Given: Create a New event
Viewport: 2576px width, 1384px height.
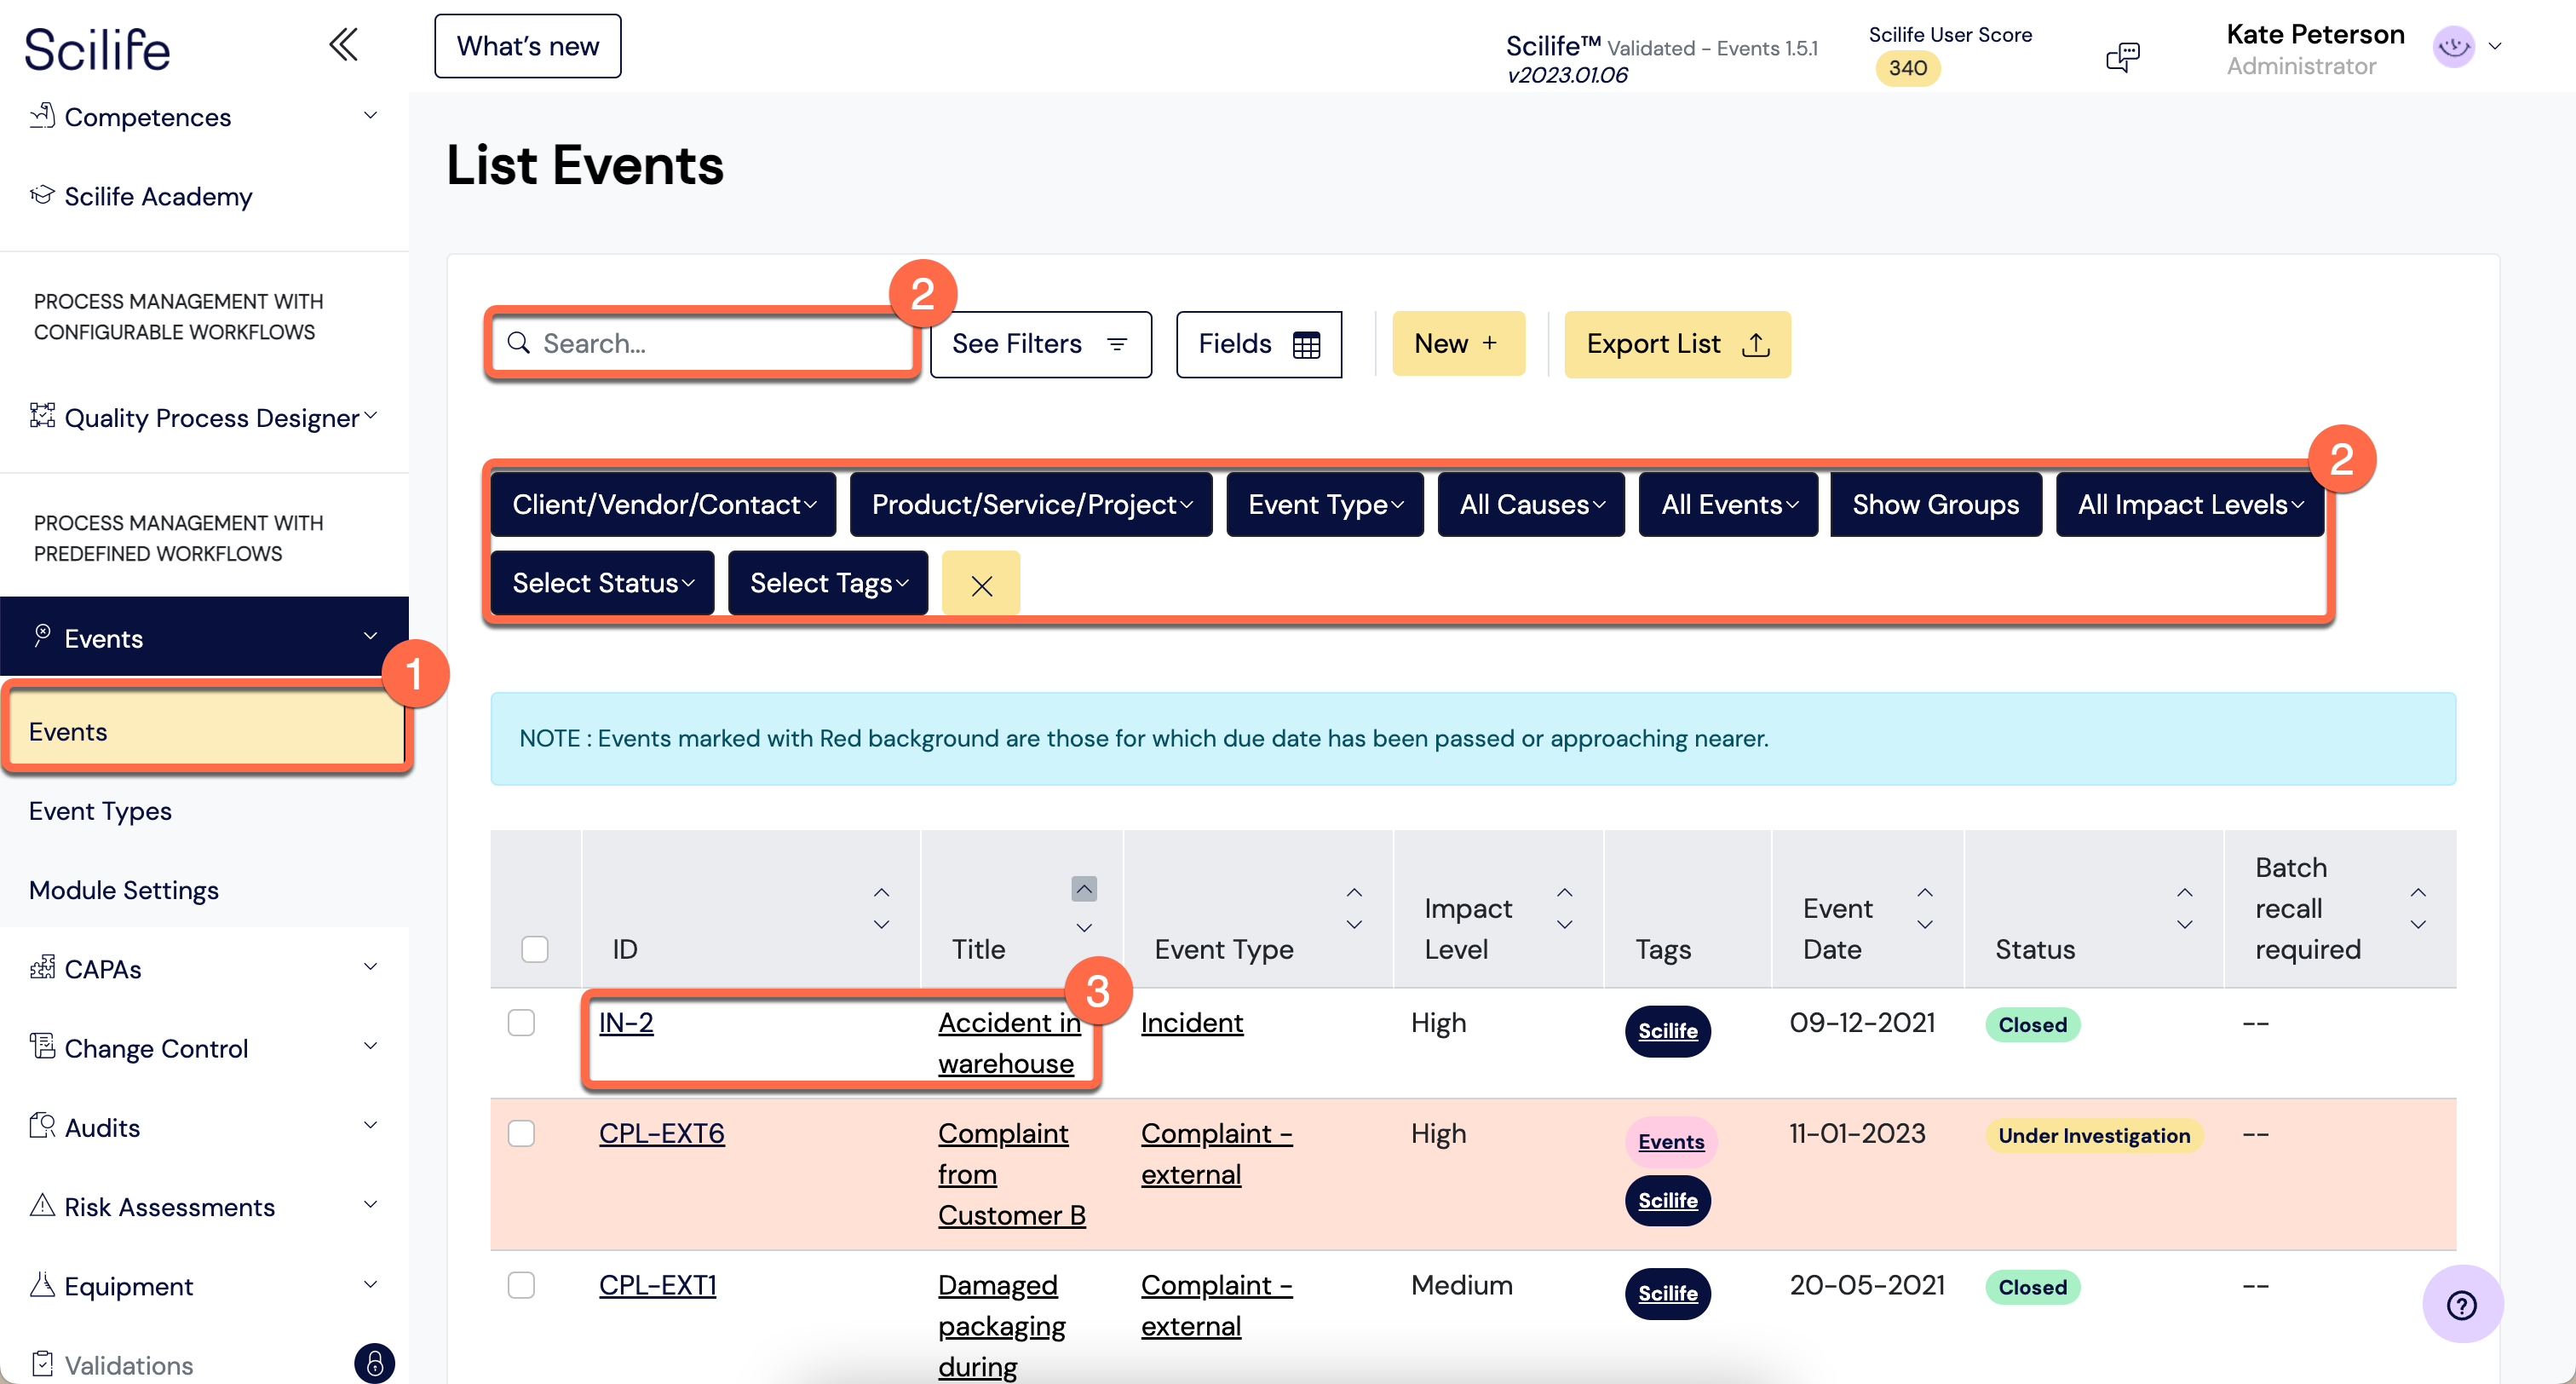Looking at the screenshot, I should point(1458,344).
